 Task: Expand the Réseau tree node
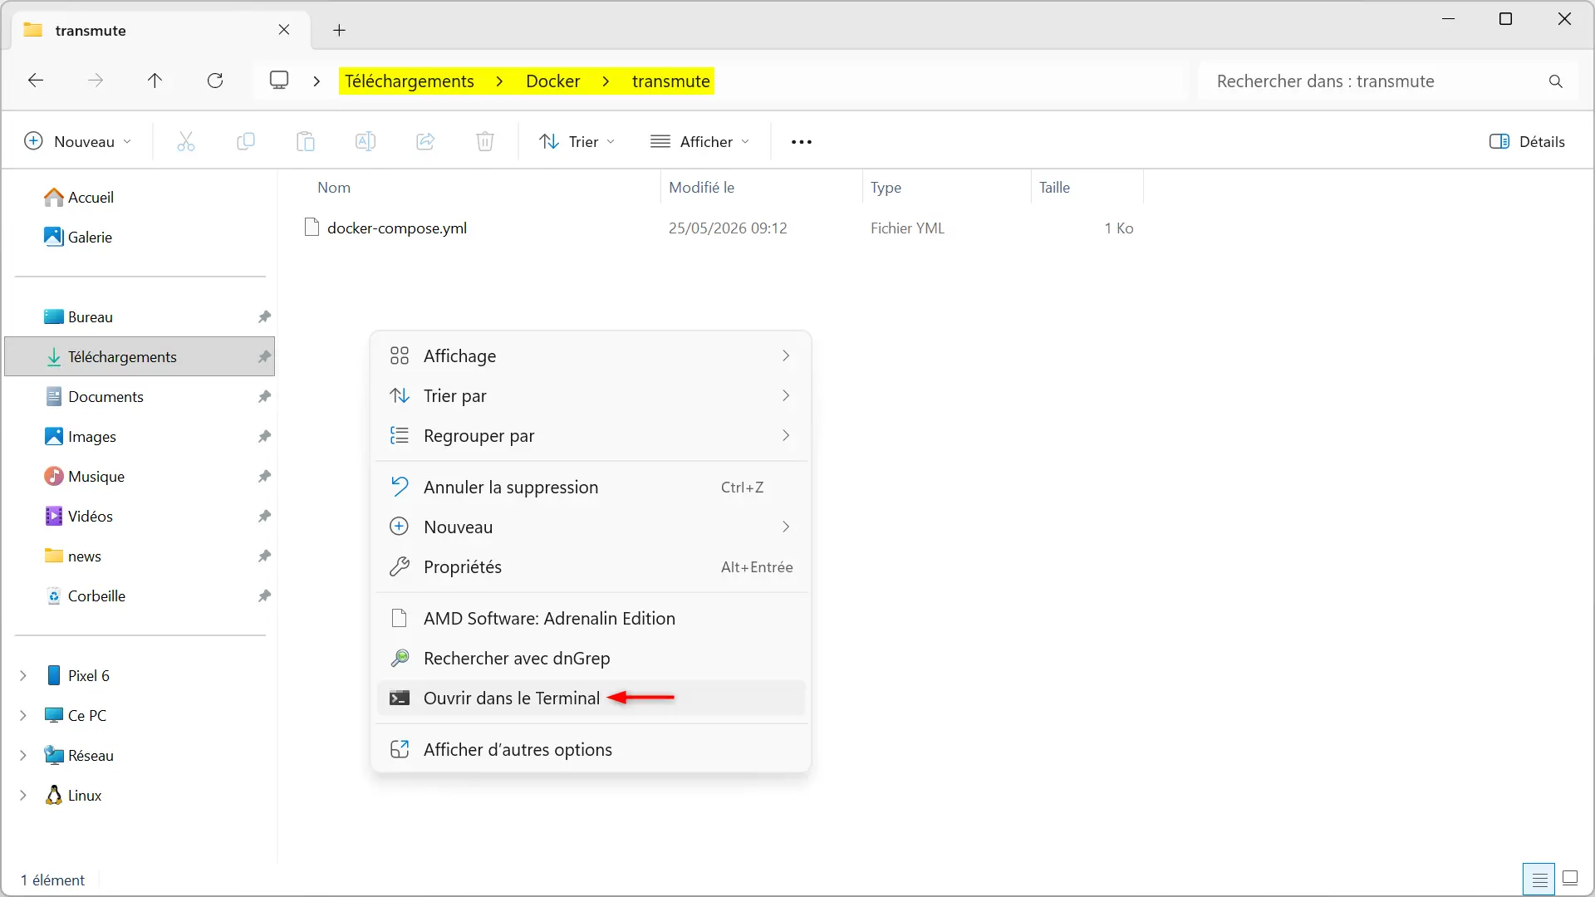pos(23,756)
